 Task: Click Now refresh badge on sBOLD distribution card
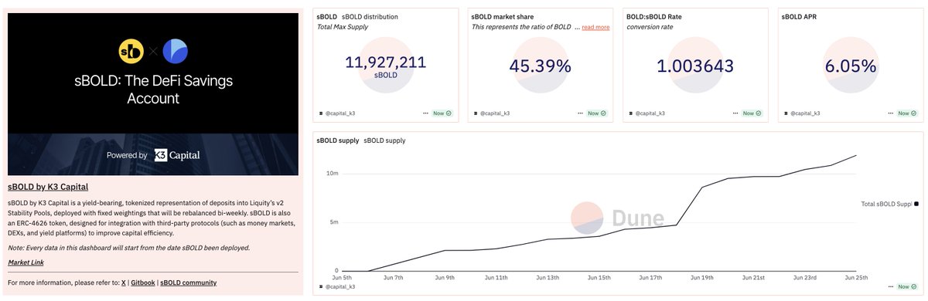(442, 113)
